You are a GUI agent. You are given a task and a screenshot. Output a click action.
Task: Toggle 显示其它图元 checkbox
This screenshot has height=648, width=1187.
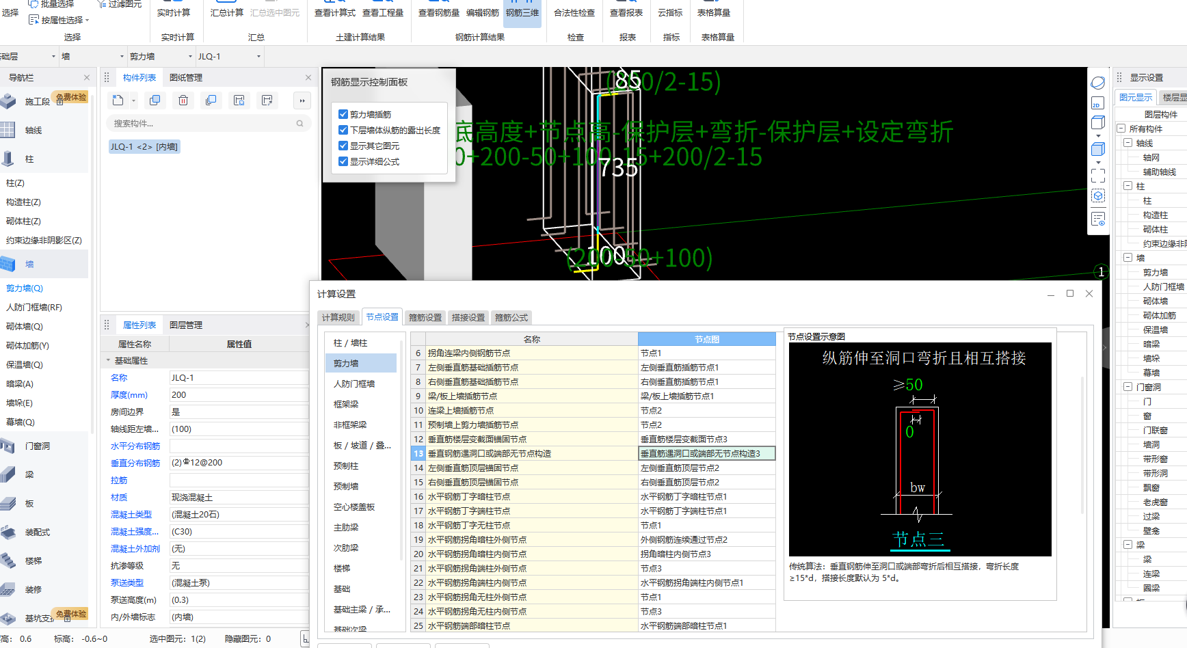pos(343,146)
